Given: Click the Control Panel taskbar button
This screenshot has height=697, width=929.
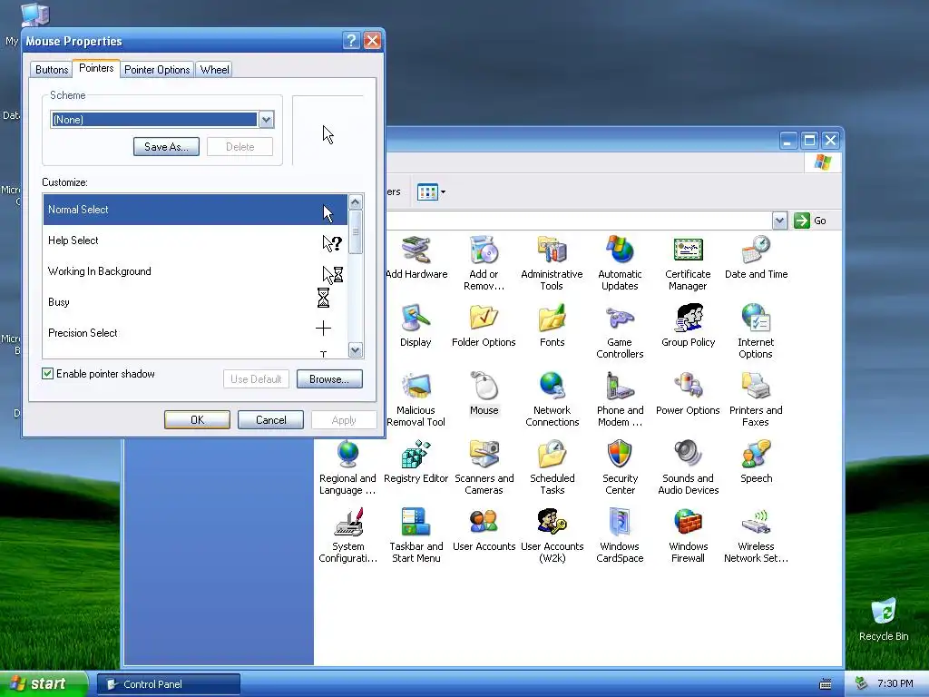Looking at the screenshot, I should click(x=169, y=684).
